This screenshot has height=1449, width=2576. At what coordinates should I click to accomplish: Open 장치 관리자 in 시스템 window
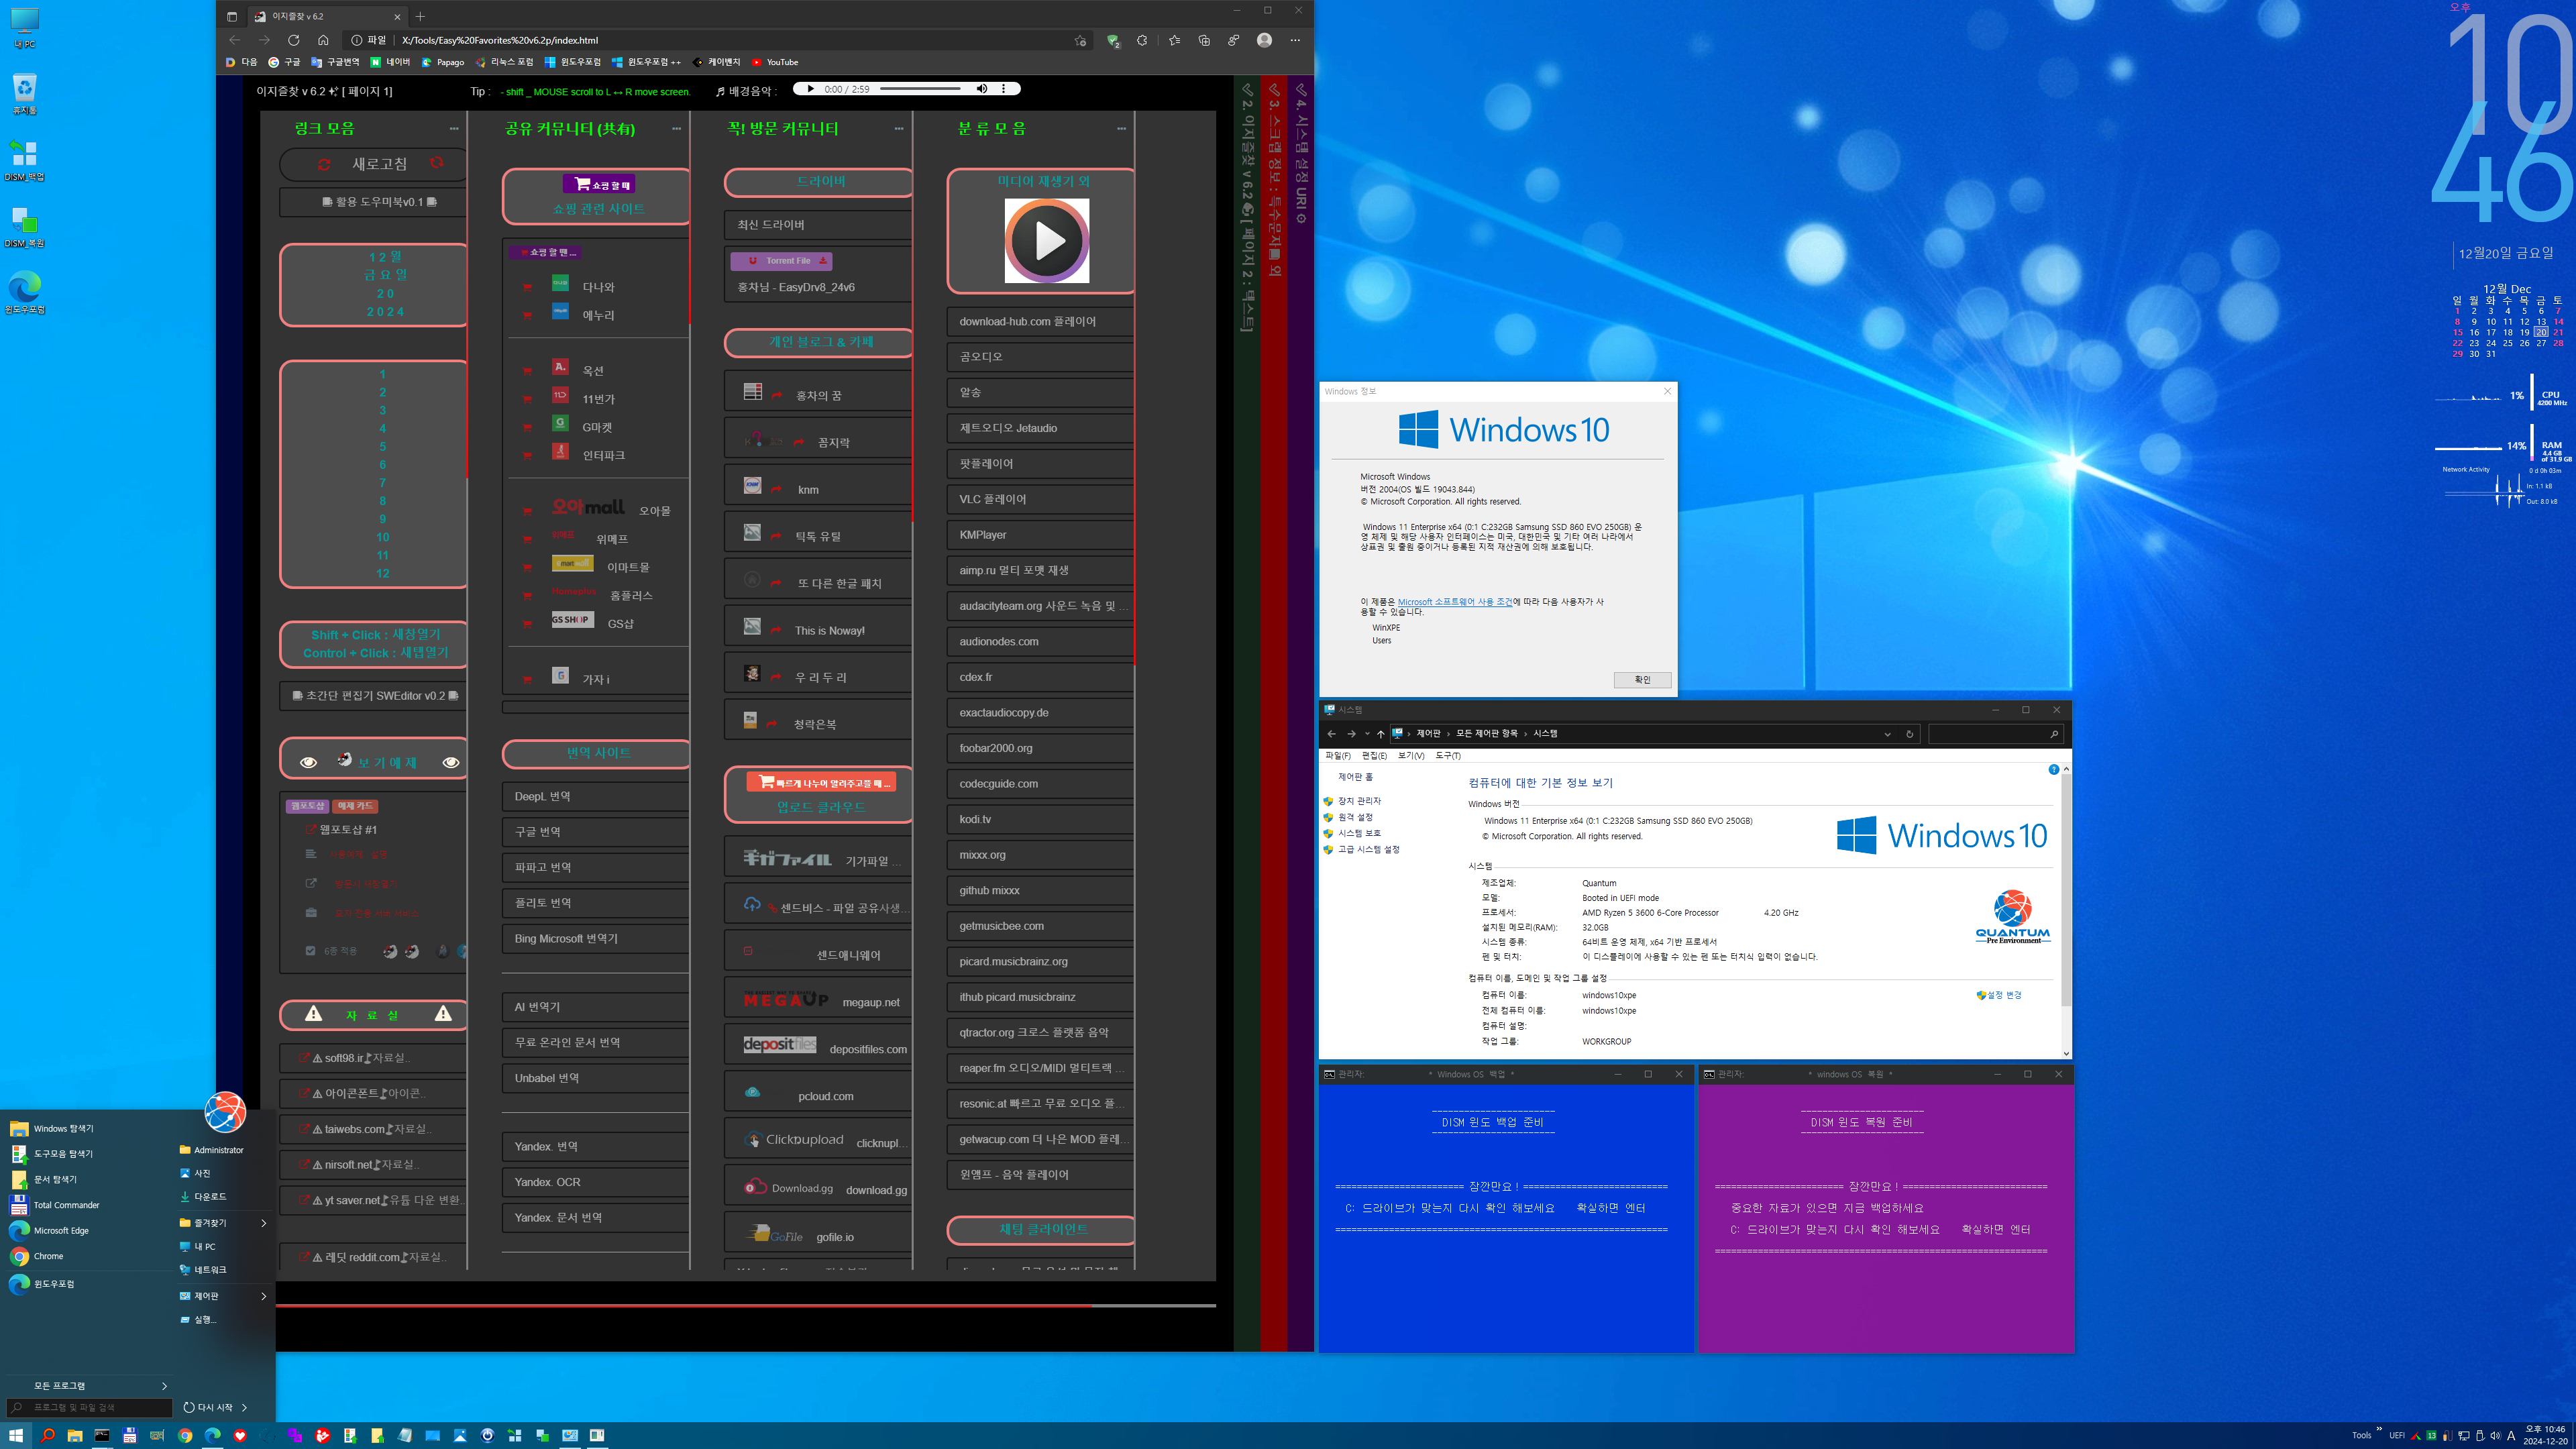(1359, 801)
